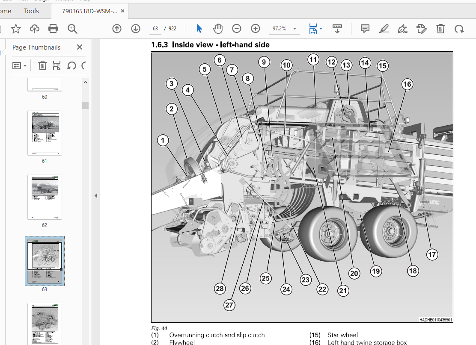Click thumbnails scrollbar up arrow

point(85,82)
